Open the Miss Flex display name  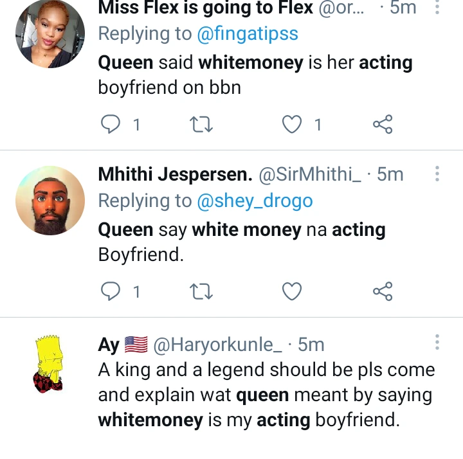(x=205, y=7)
